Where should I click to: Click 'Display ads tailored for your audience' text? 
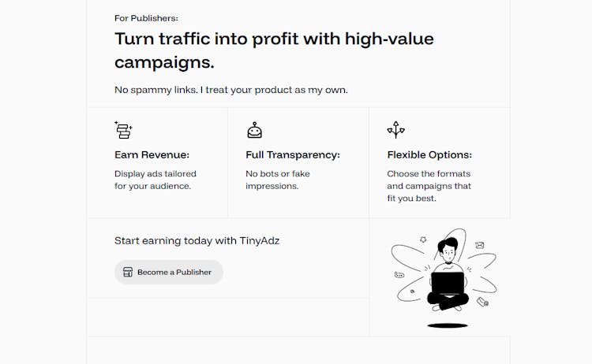(x=155, y=180)
